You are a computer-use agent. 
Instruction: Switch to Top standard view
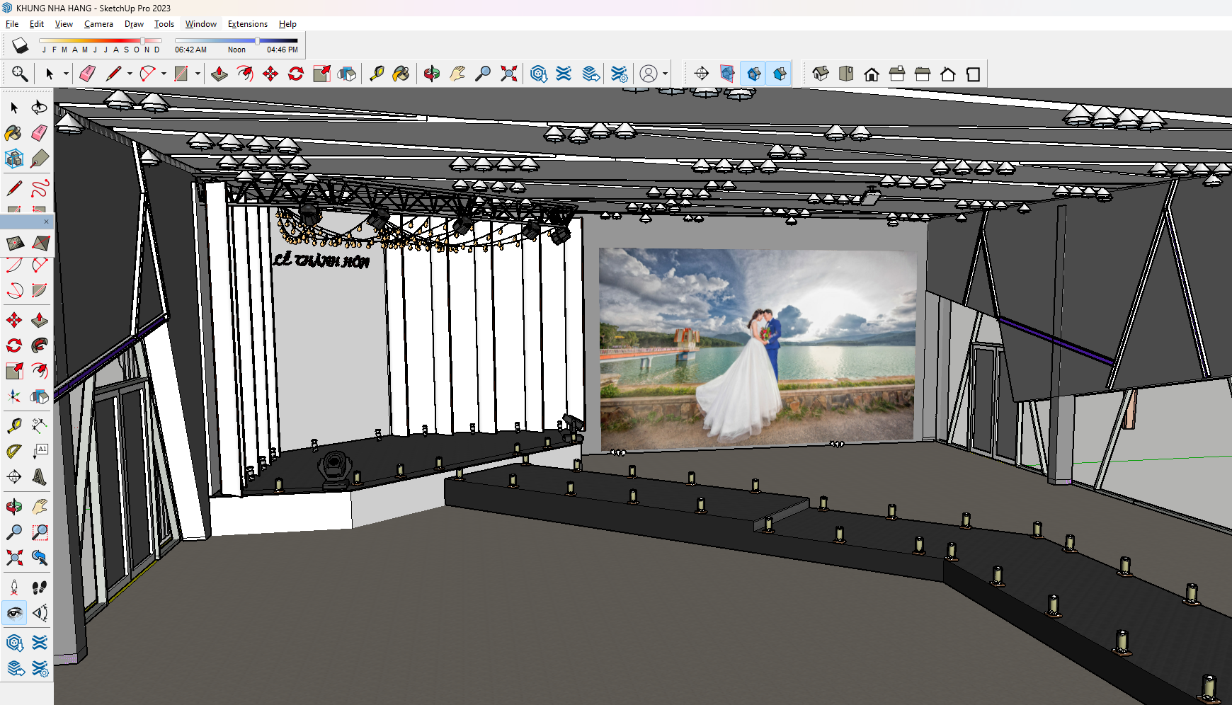pos(846,74)
